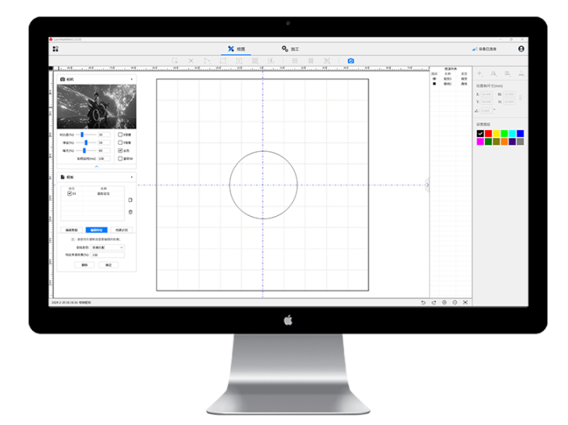Open the dotted grid array tool

pyautogui.click(x=295, y=61)
